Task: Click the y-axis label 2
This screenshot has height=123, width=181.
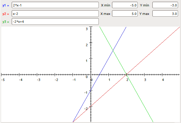Action: (x=87, y=45)
